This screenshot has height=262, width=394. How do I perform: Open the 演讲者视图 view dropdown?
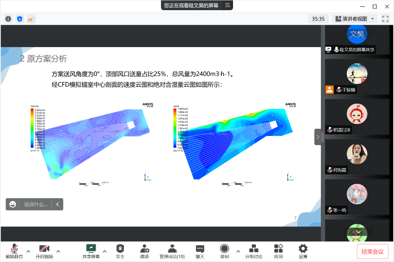(x=354, y=19)
